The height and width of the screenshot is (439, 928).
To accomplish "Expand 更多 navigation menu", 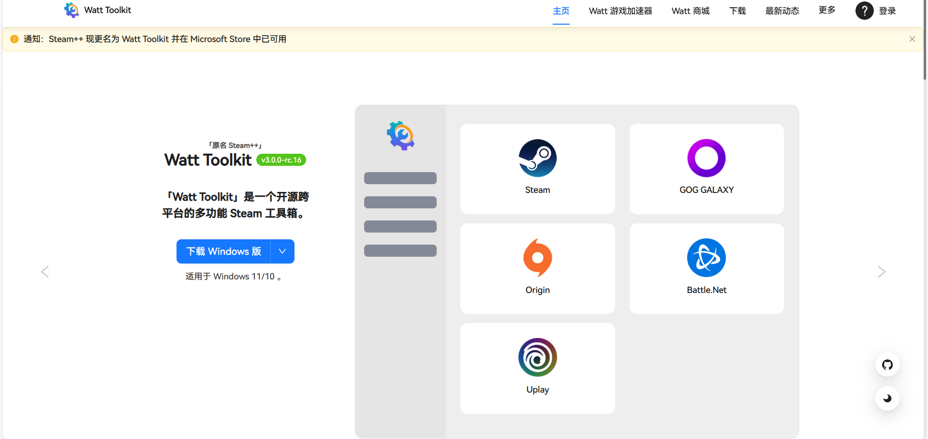I will pos(827,10).
